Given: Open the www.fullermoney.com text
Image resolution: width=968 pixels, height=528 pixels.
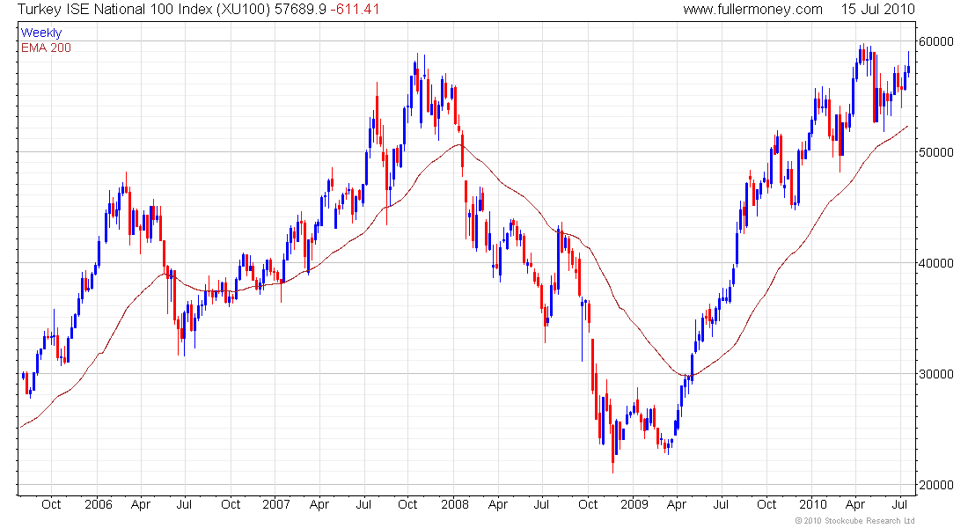Looking at the screenshot, I should (x=752, y=10).
